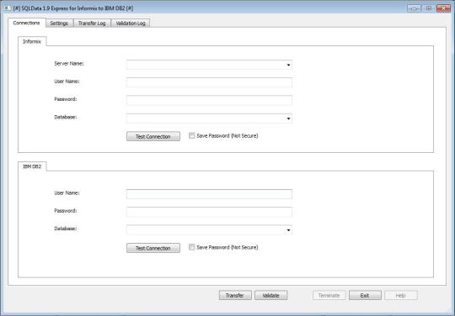Click the Validate button
The image size is (455, 316).
click(271, 296)
